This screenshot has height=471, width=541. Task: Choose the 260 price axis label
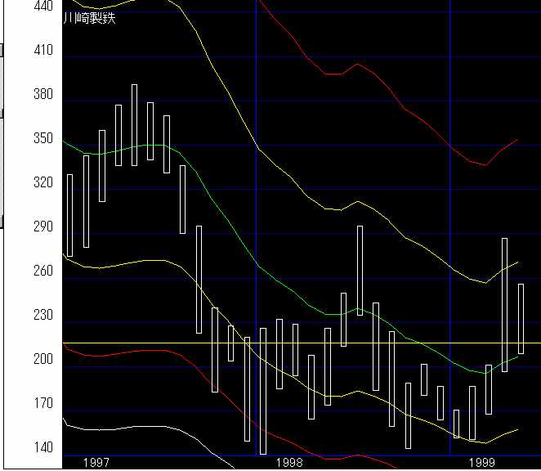click(42, 271)
